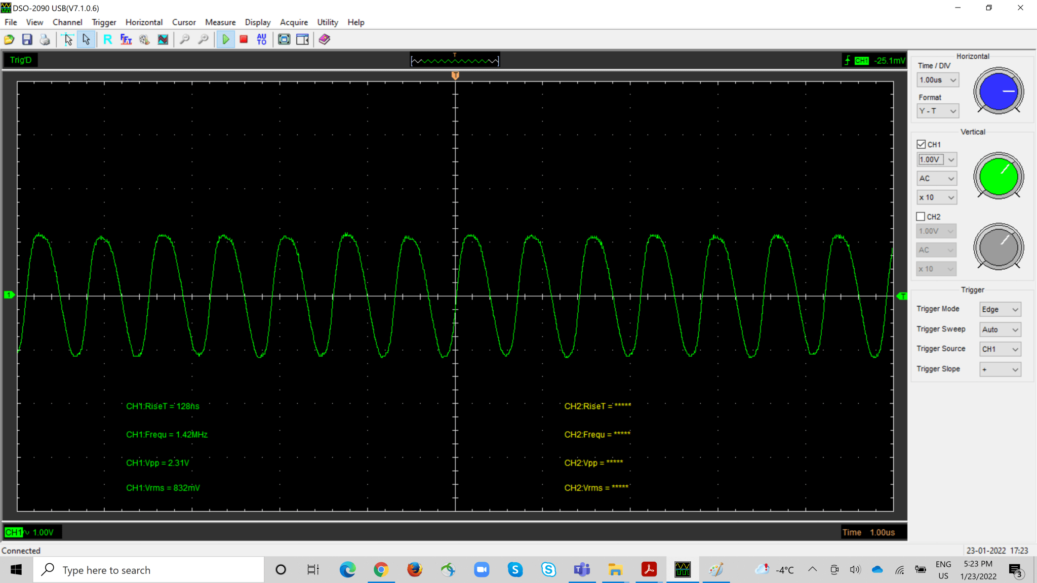The image size is (1037, 583).
Task: Open Chrome from the taskbar
Action: tap(381, 570)
